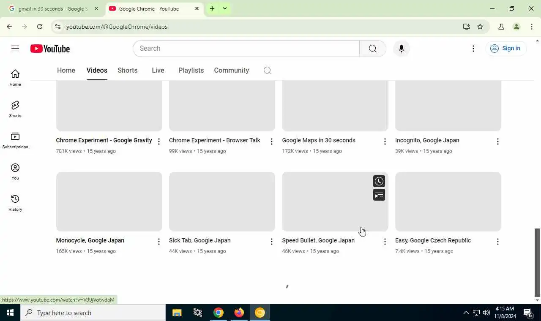This screenshot has height=321, width=541.
Task: Click the browser address bar URL
Action: click(x=117, y=27)
